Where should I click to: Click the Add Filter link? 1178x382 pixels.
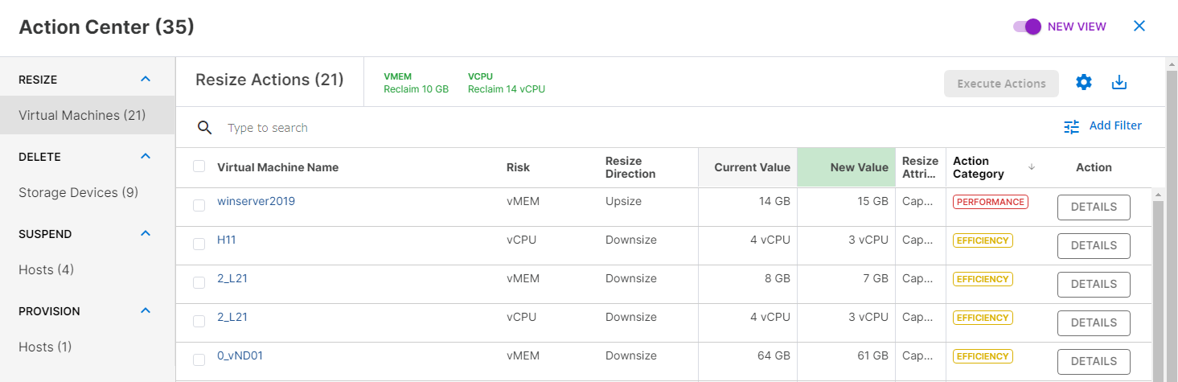[1115, 125]
